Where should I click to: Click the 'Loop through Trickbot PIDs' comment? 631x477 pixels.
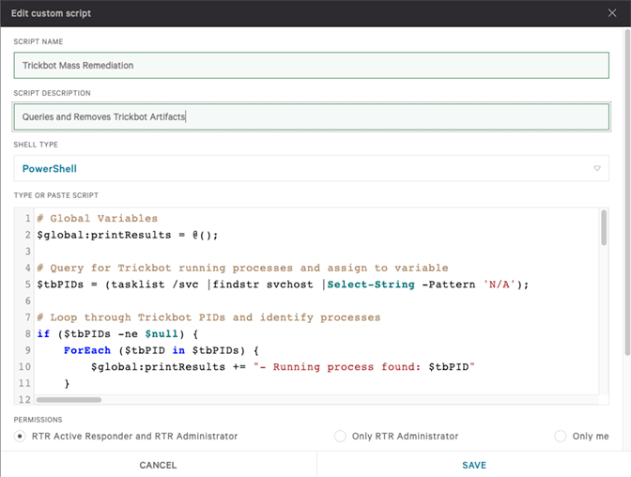pos(208,317)
